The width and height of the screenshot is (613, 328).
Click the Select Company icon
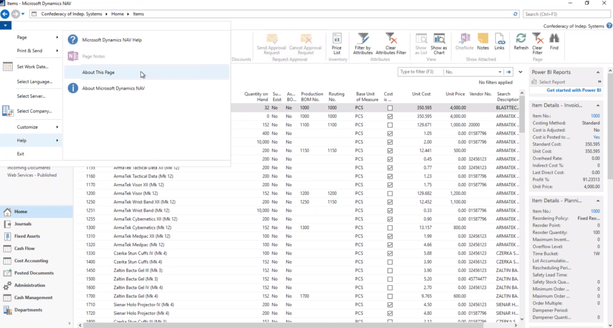[8, 111]
